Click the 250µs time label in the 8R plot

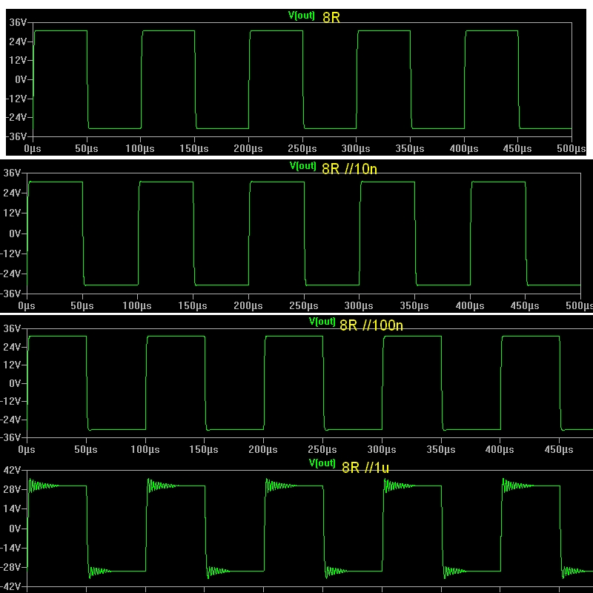(x=302, y=149)
